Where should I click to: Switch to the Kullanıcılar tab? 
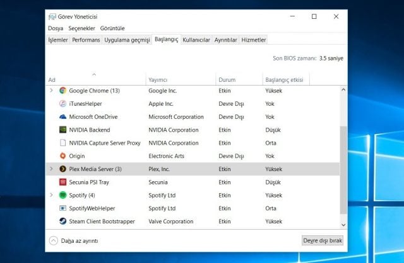pos(196,40)
